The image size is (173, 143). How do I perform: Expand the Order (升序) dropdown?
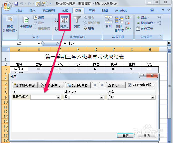point(153,97)
